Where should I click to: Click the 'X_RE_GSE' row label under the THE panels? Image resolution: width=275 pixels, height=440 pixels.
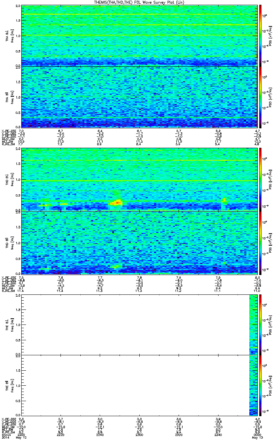click(x=8, y=419)
